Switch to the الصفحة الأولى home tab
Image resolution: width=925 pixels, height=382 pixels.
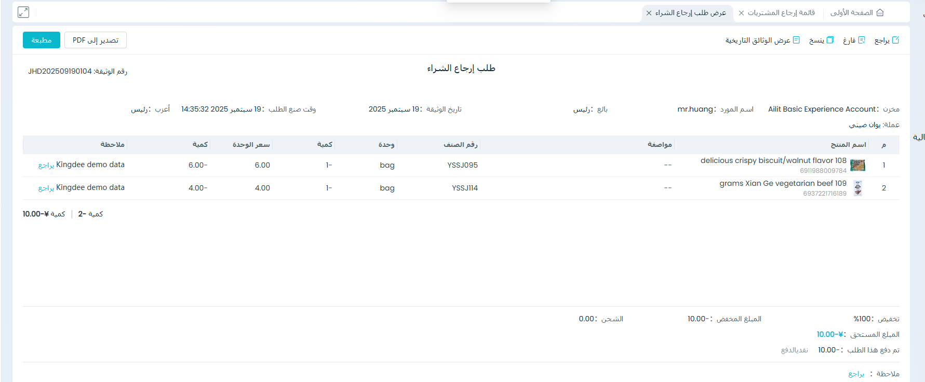852,12
